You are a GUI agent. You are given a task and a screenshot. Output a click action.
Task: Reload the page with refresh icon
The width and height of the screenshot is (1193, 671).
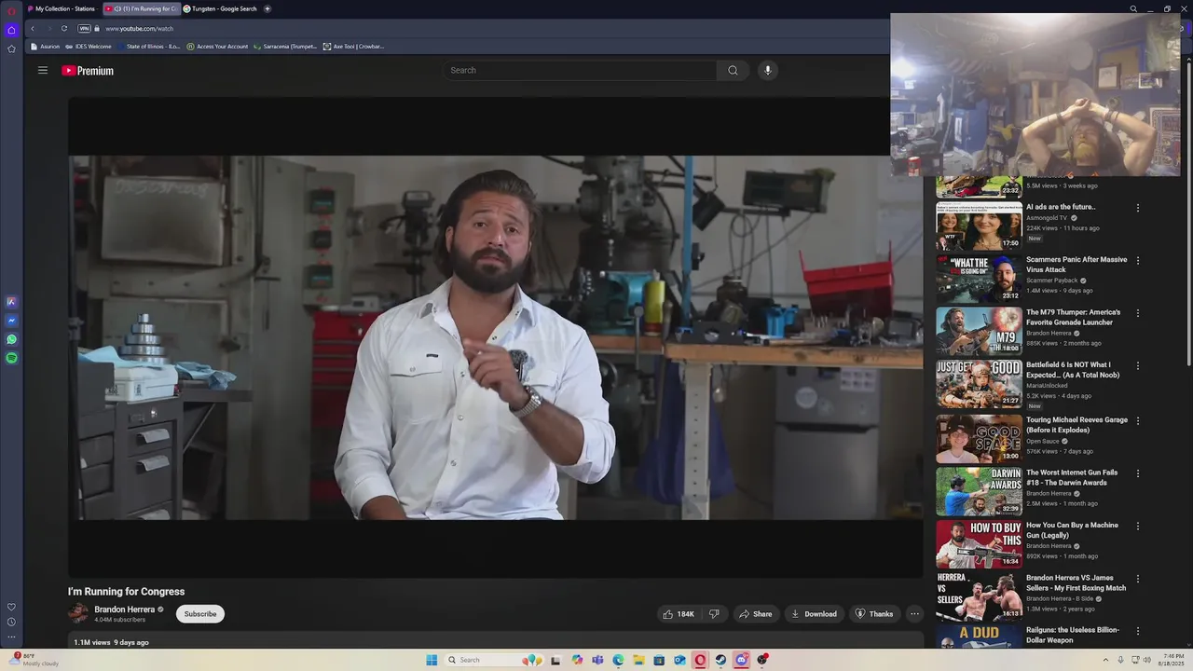64,28
